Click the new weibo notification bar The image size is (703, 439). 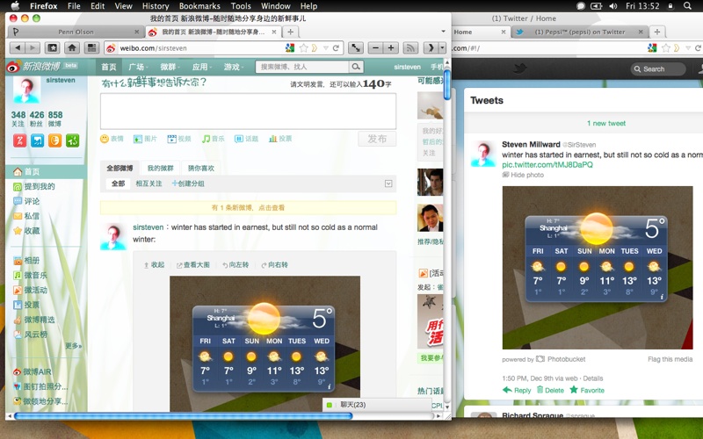coord(248,208)
